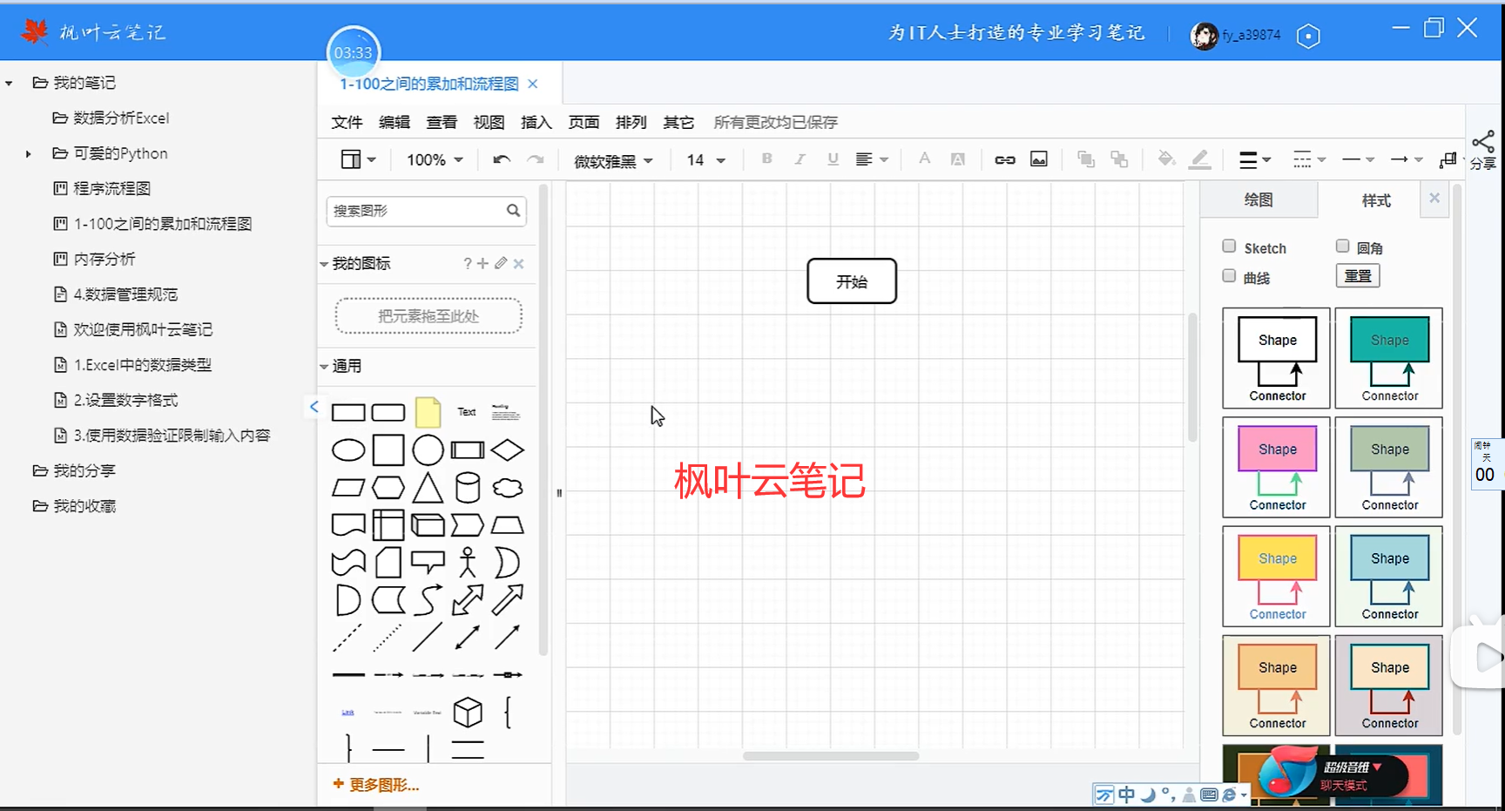Screen dimensions: 1505x811
Task: Undo the last action
Action: pos(500,159)
